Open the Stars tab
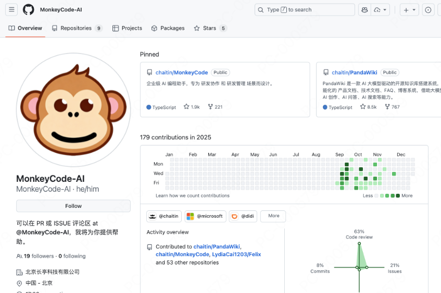 coord(210,28)
